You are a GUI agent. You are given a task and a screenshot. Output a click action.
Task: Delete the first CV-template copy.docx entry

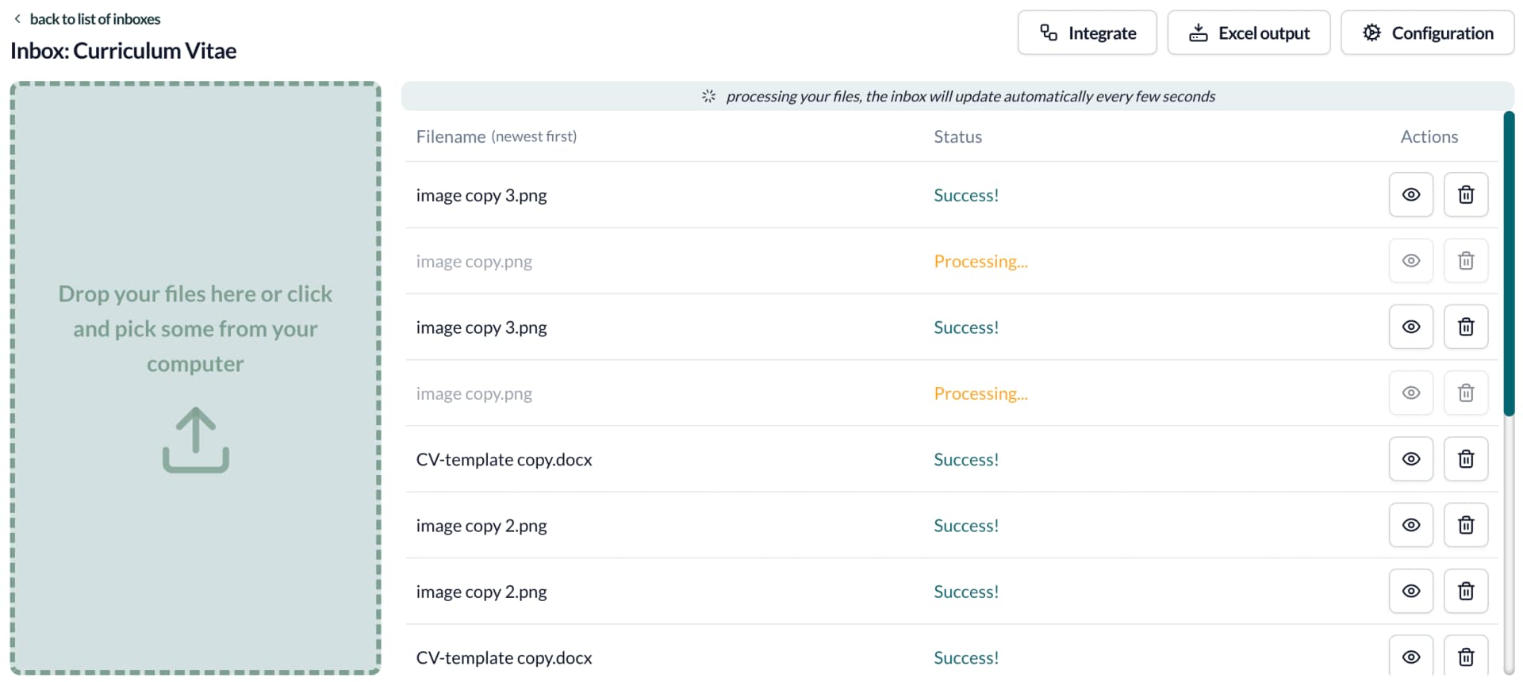[x=1465, y=458]
